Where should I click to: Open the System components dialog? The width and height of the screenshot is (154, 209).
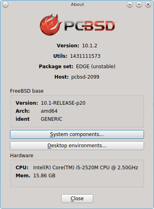(77, 134)
